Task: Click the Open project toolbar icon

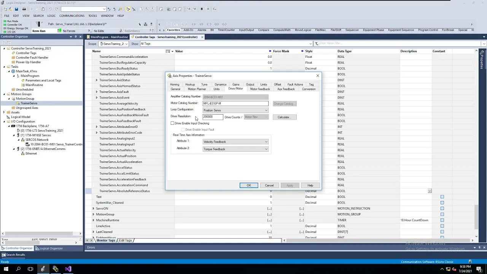Action: click(11, 9)
